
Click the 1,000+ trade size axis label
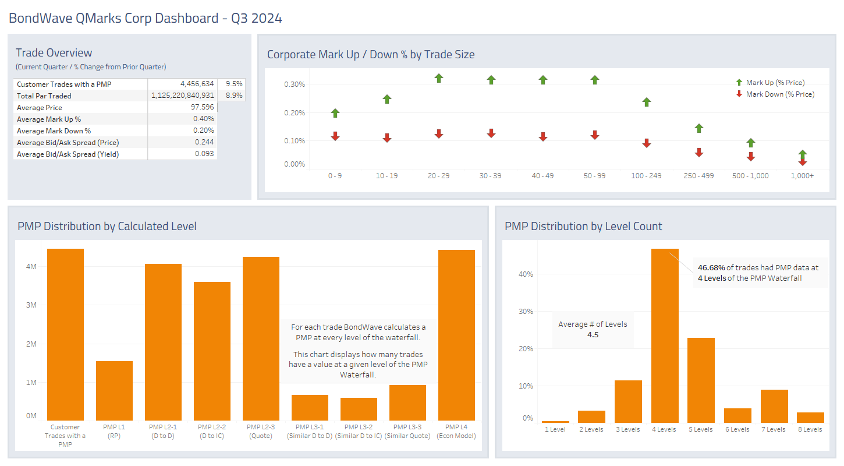pyautogui.click(x=803, y=176)
